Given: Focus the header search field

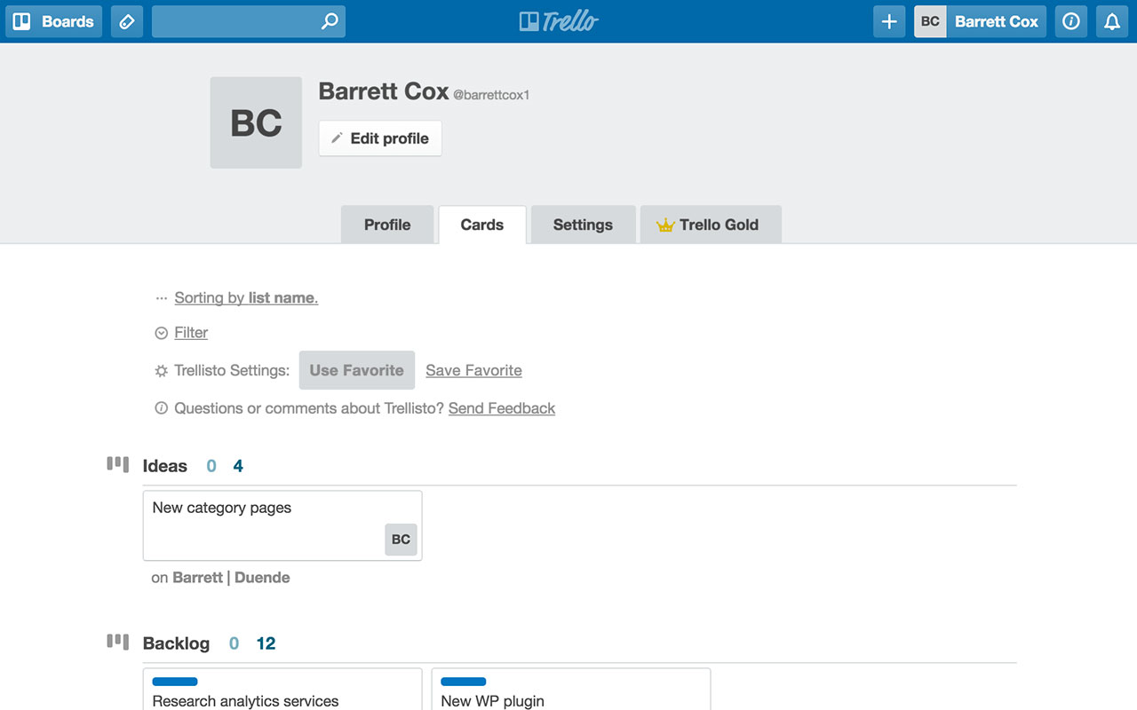Looking at the screenshot, I should [249, 21].
